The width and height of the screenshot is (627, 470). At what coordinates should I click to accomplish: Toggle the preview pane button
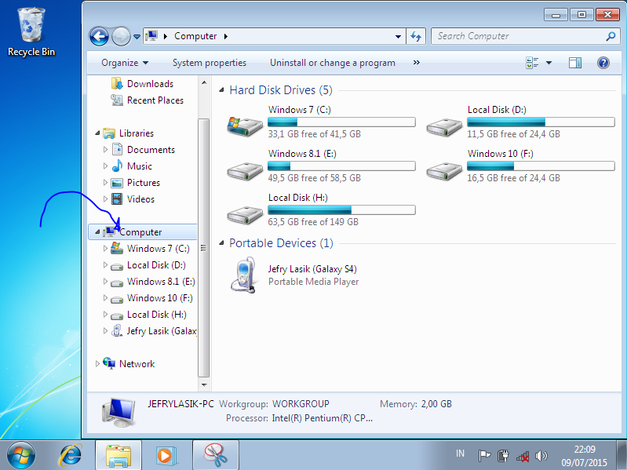click(575, 63)
